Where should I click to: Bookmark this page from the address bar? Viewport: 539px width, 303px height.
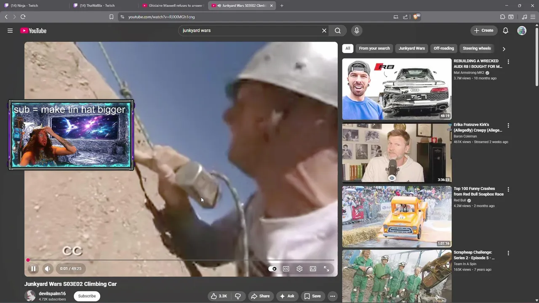pyautogui.click(x=111, y=17)
